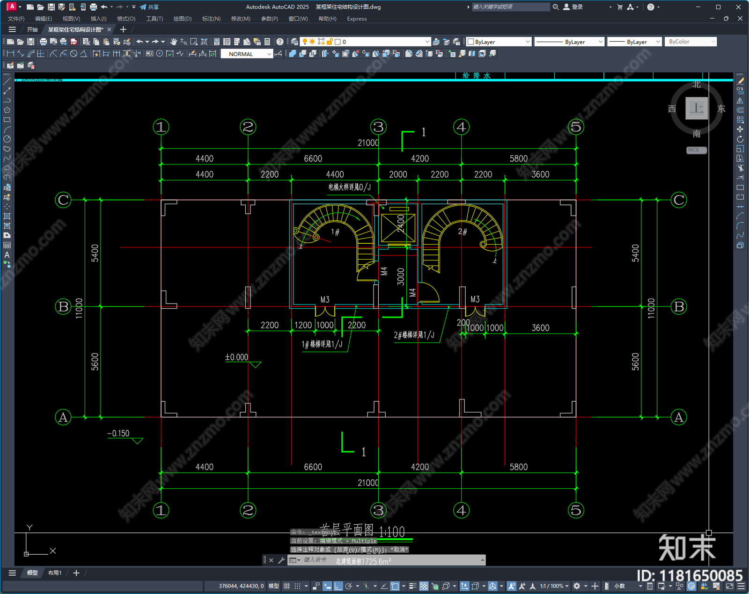This screenshot has width=749, height=594.
Task: Toggle Polar tracking in the status bar
Action: 349,586
